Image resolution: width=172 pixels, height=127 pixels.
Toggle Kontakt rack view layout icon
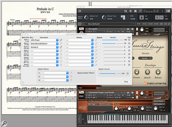135,11
